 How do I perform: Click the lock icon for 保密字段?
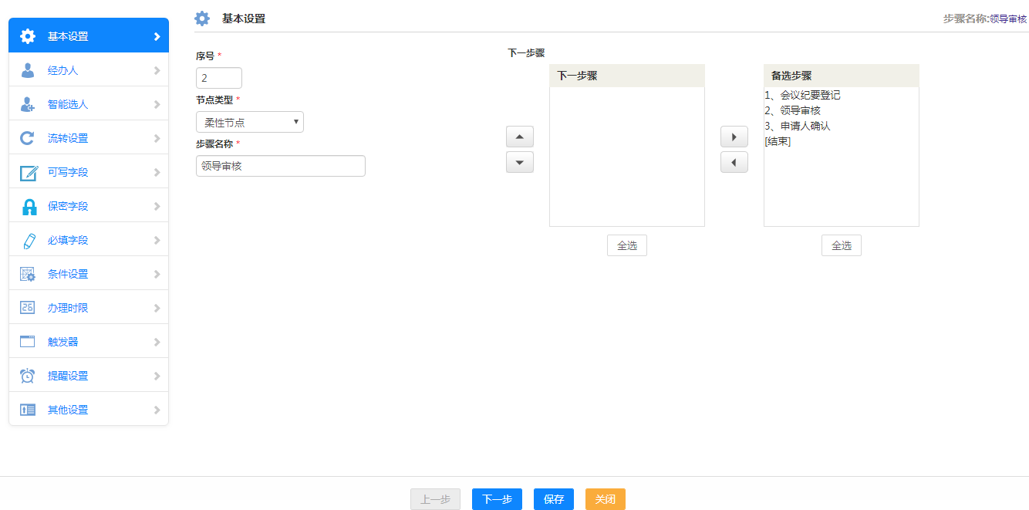click(x=29, y=207)
